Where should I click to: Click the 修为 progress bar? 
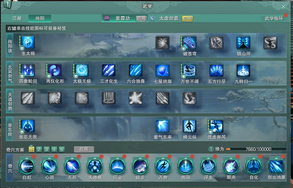(256, 149)
